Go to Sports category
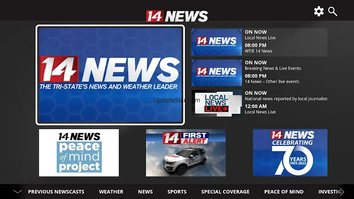354x199 pixels. click(x=177, y=192)
